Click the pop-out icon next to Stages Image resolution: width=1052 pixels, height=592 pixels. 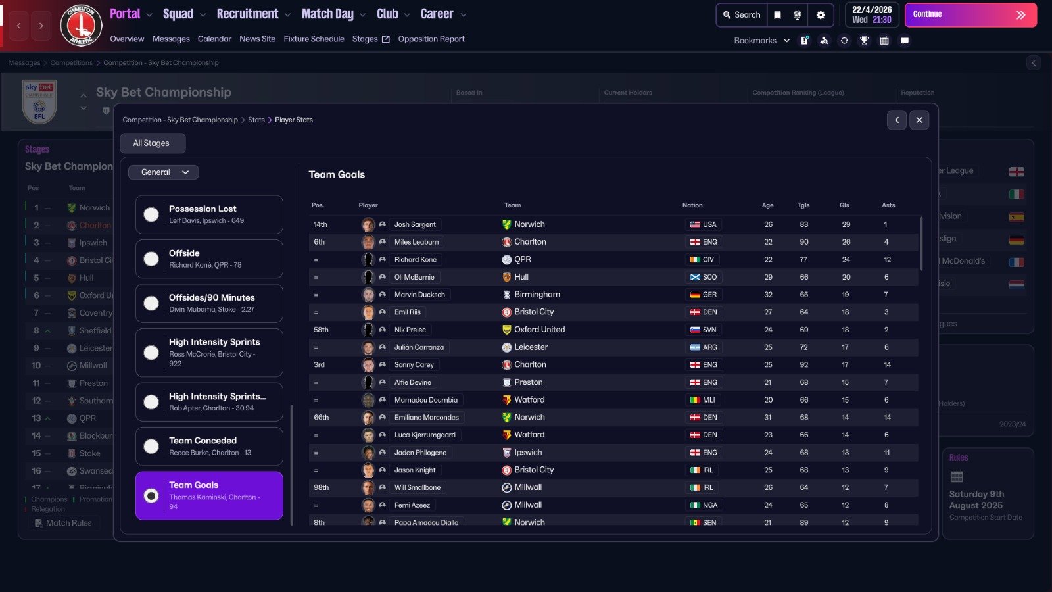[386, 39]
